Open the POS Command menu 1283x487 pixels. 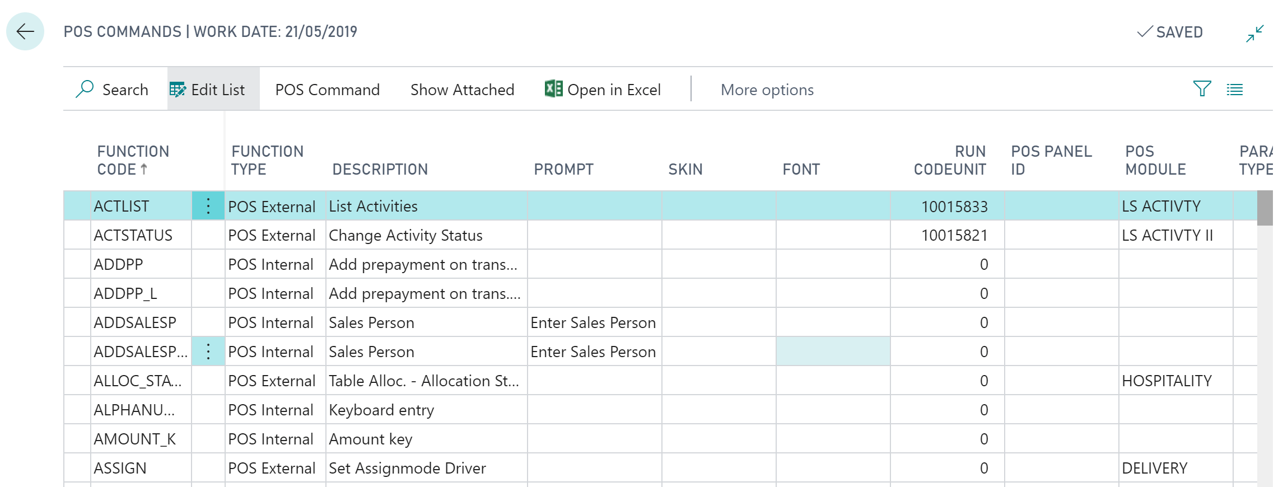click(327, 90)
